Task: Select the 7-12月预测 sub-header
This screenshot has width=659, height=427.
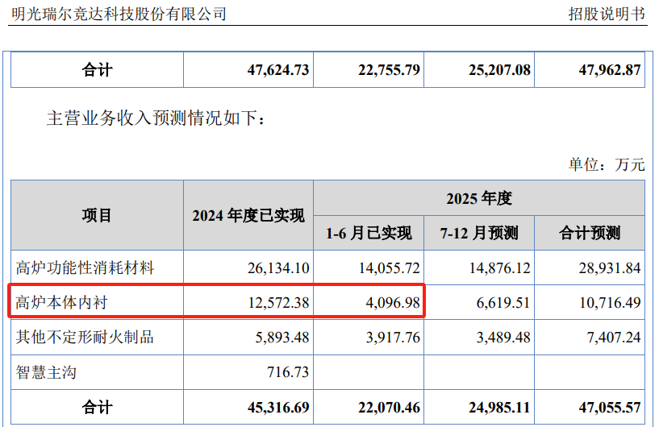Action: (479, 234)
